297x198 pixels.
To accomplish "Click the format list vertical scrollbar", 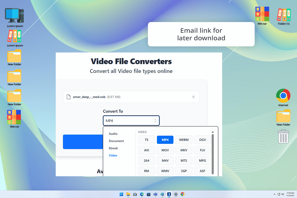I will (213, 154).
